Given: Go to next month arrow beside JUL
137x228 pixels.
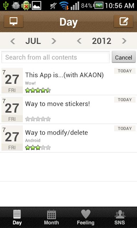Looking at the screenshot, I should [54, 41].
